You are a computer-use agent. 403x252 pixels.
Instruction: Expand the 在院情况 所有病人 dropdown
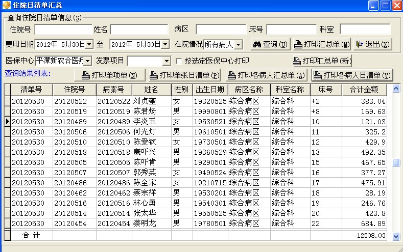(x=239, y=45)
